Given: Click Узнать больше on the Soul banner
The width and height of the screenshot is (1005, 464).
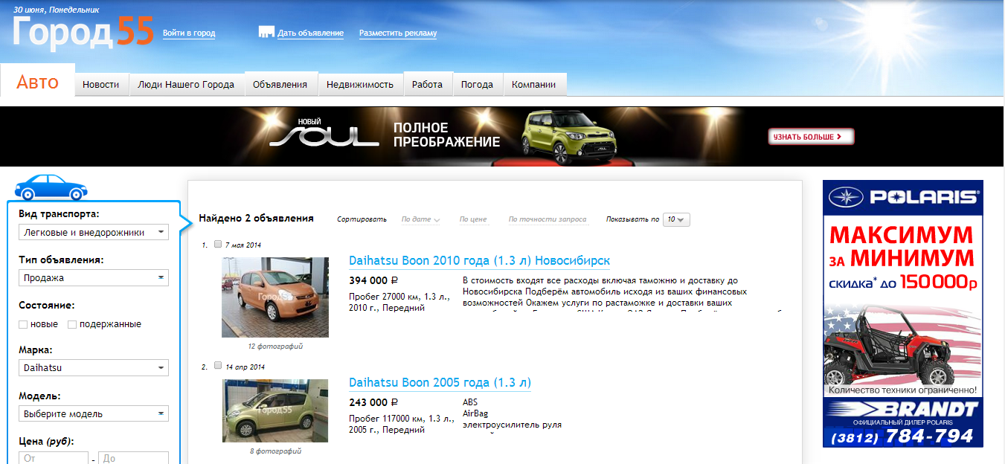Looking at the screenshot, I should (811, 137).
